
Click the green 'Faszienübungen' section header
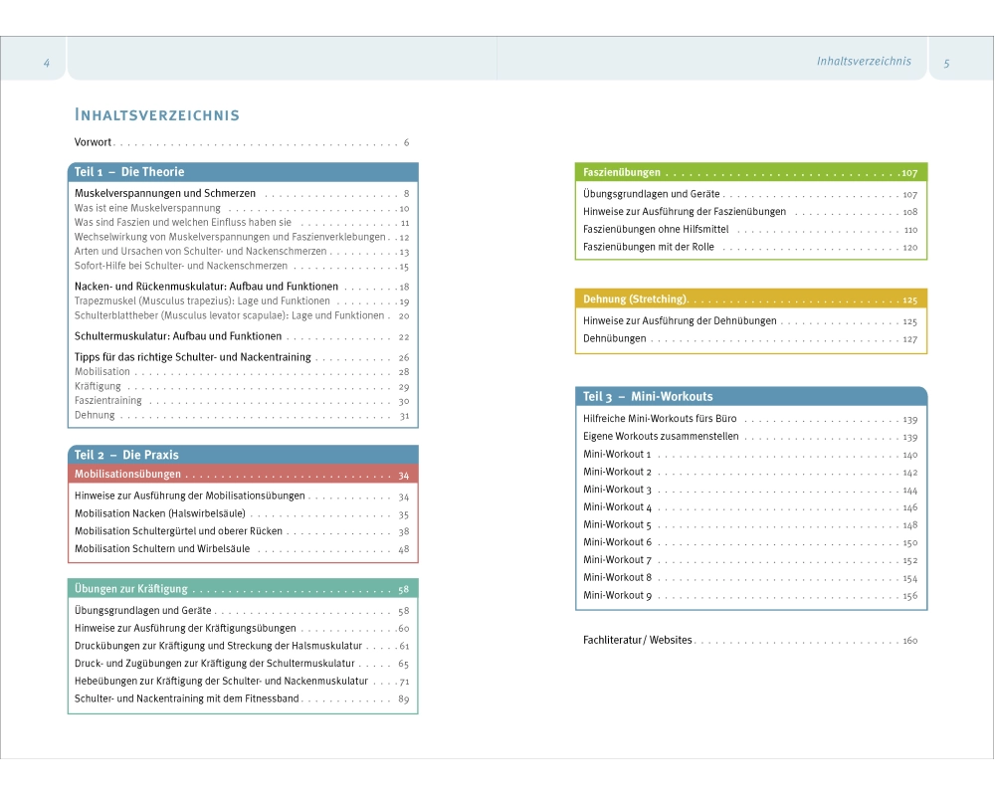tap(750, 172)
